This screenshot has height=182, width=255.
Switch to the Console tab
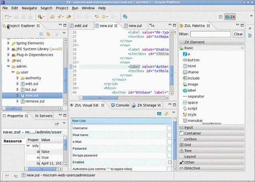pos(120,105)
